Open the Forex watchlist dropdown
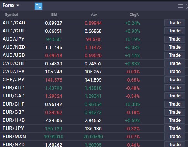This screenshot has height=147, width=188. pyautogui.click(x=11, y=5)
